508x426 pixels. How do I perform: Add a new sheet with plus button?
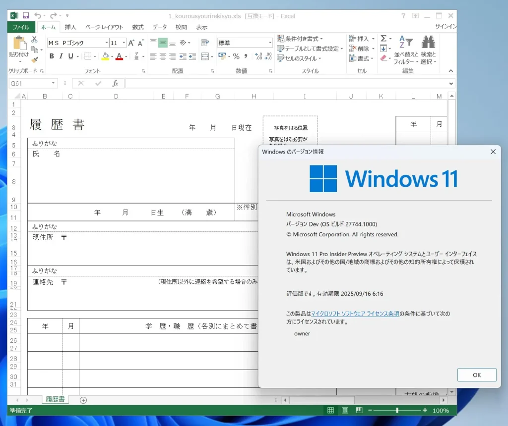point(83,400)
